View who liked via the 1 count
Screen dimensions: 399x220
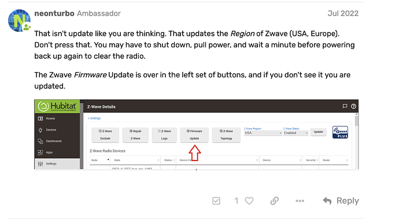pyautogui.click(x=237, y=201)
